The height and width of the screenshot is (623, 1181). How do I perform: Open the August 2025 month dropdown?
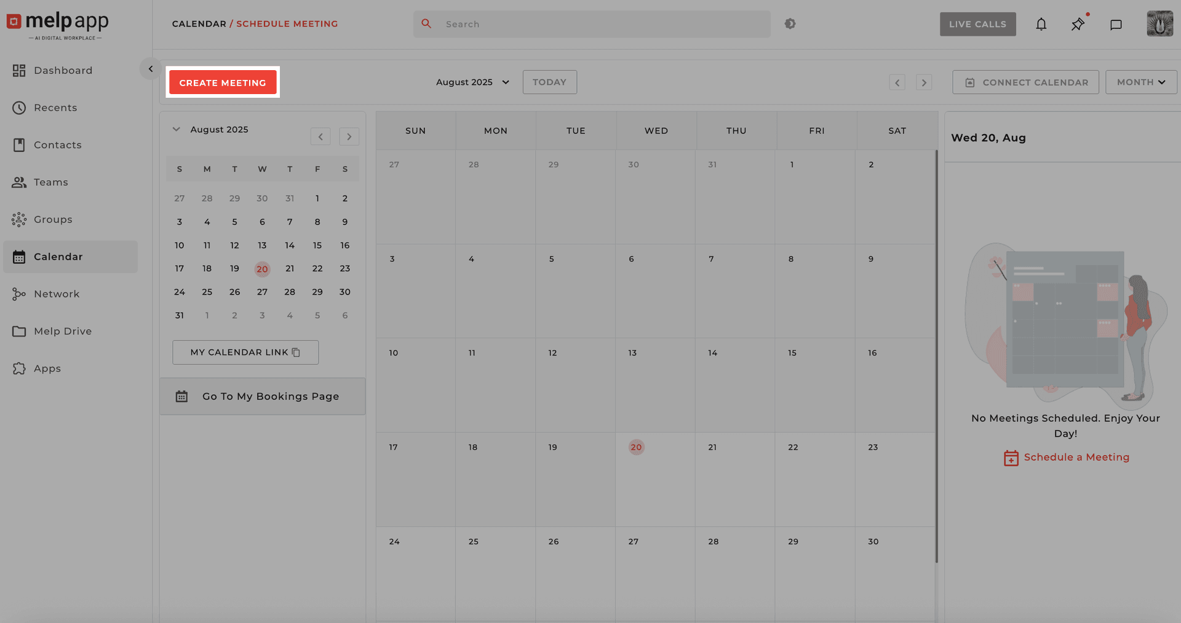471,82
